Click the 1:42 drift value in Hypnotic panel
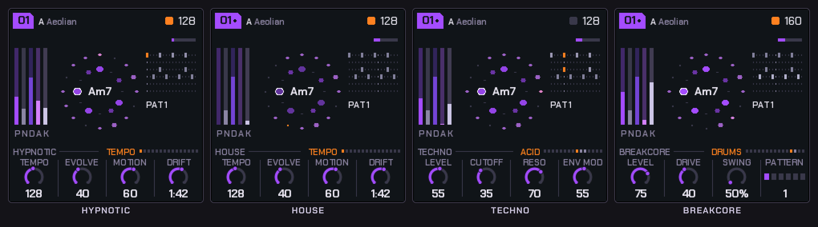Image resolution: width=818 pixels, height=227 pixels. (x=178, y=194)
